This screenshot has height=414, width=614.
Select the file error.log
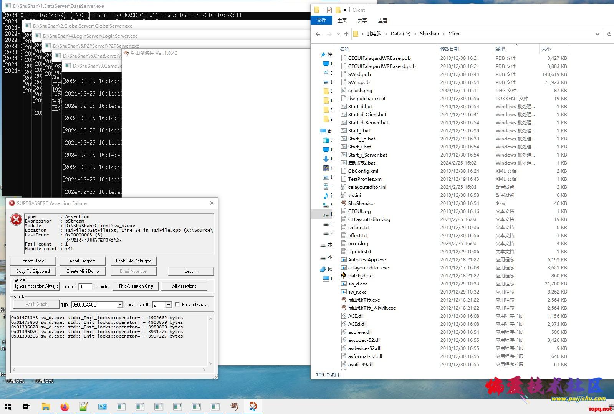click(358, 243)
